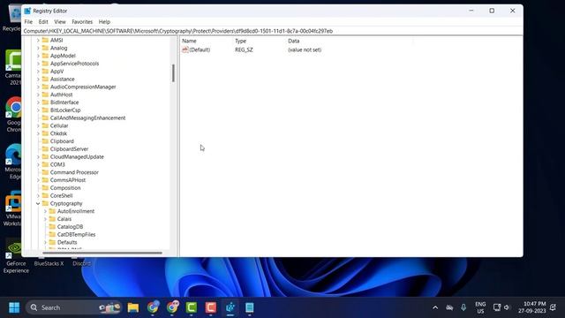Click the microphone tray icon

(463, 307)
